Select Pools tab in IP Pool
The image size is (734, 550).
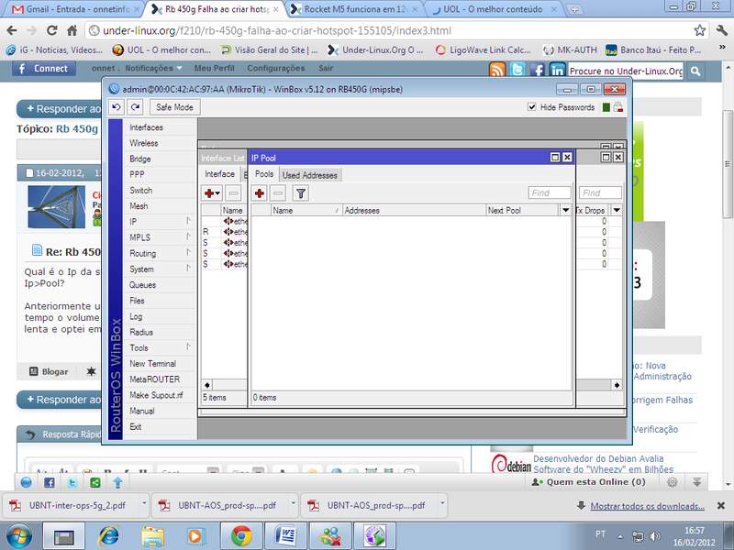(264, 174)
